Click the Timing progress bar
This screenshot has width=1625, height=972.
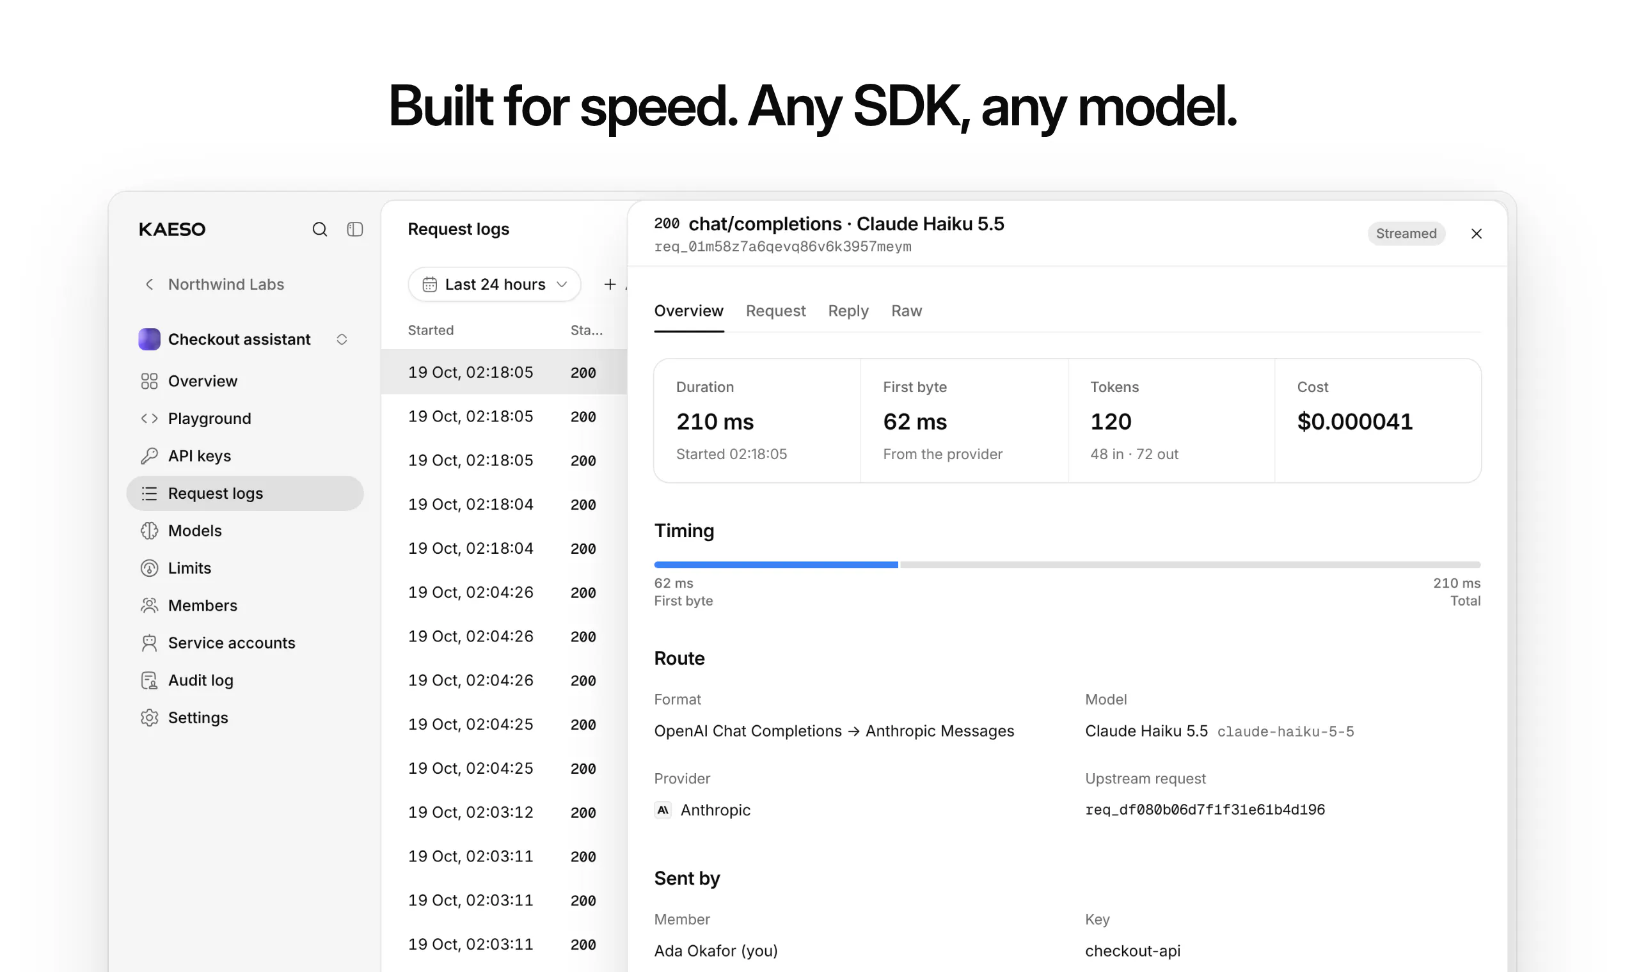click(x=1066, y=565)
